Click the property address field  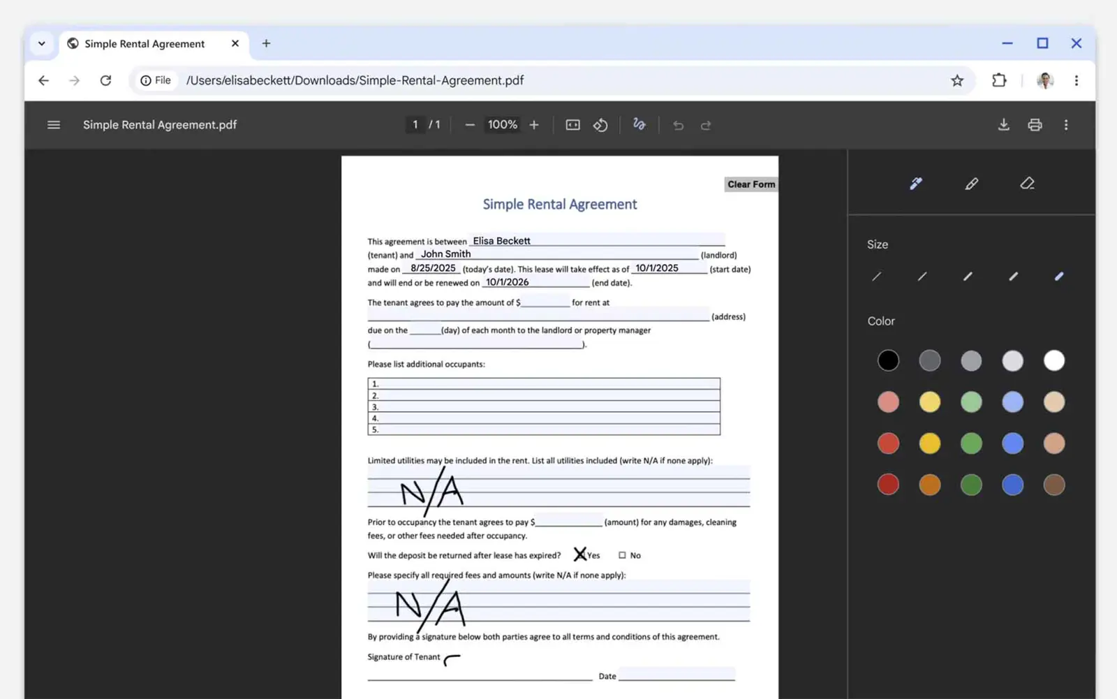click(x=538, y=315)
